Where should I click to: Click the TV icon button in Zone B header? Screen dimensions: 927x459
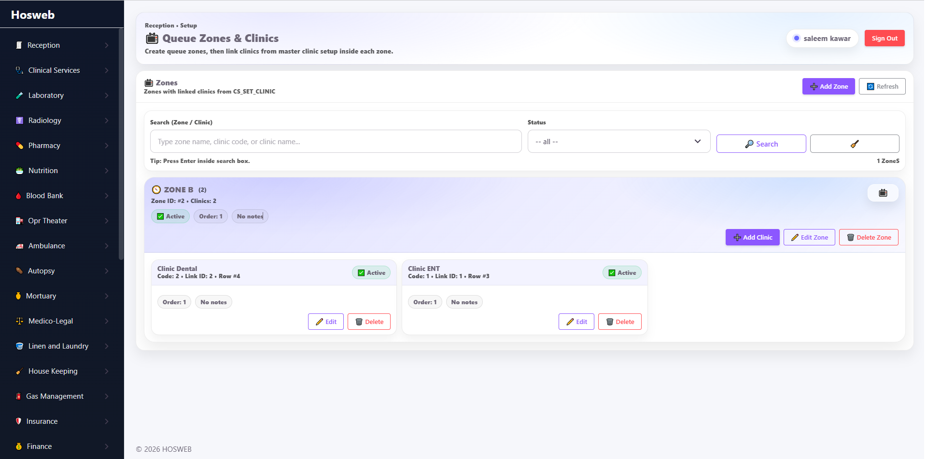tap(883, 193)
